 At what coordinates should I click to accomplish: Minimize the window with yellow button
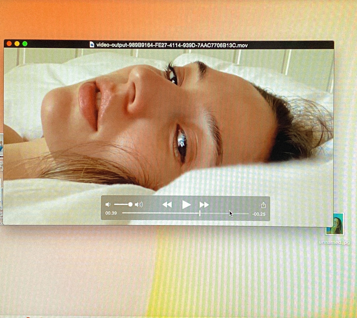pyautogui.click(x=17, y=44)
